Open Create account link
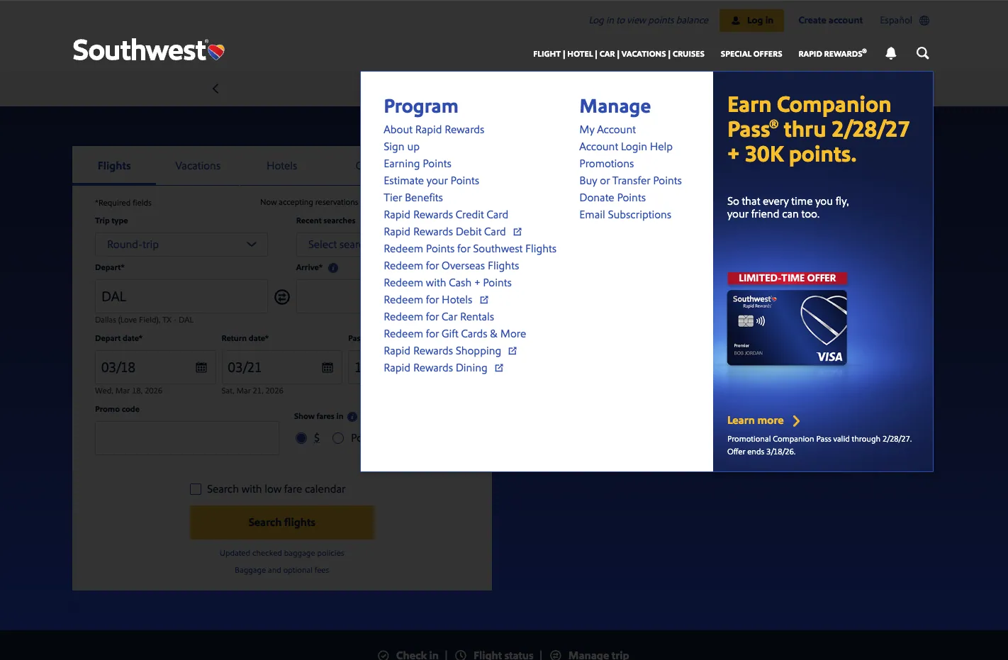The height and width of the screenshot is (660, 1008). 831,21
